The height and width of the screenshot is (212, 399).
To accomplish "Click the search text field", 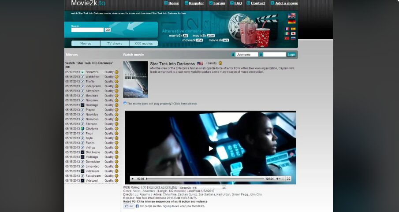I will click(x=88, y=30).
